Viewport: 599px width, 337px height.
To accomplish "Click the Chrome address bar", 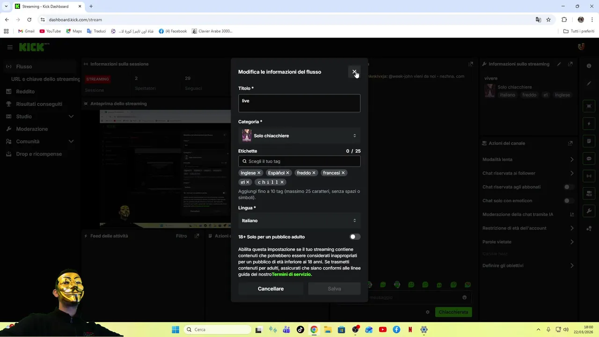I will (x=285, y=20).
